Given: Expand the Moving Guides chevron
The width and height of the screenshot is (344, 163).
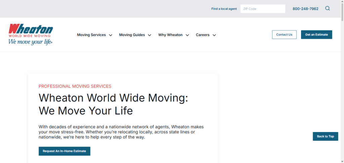Looking at the screenshot, I should [x=149, y=35].
